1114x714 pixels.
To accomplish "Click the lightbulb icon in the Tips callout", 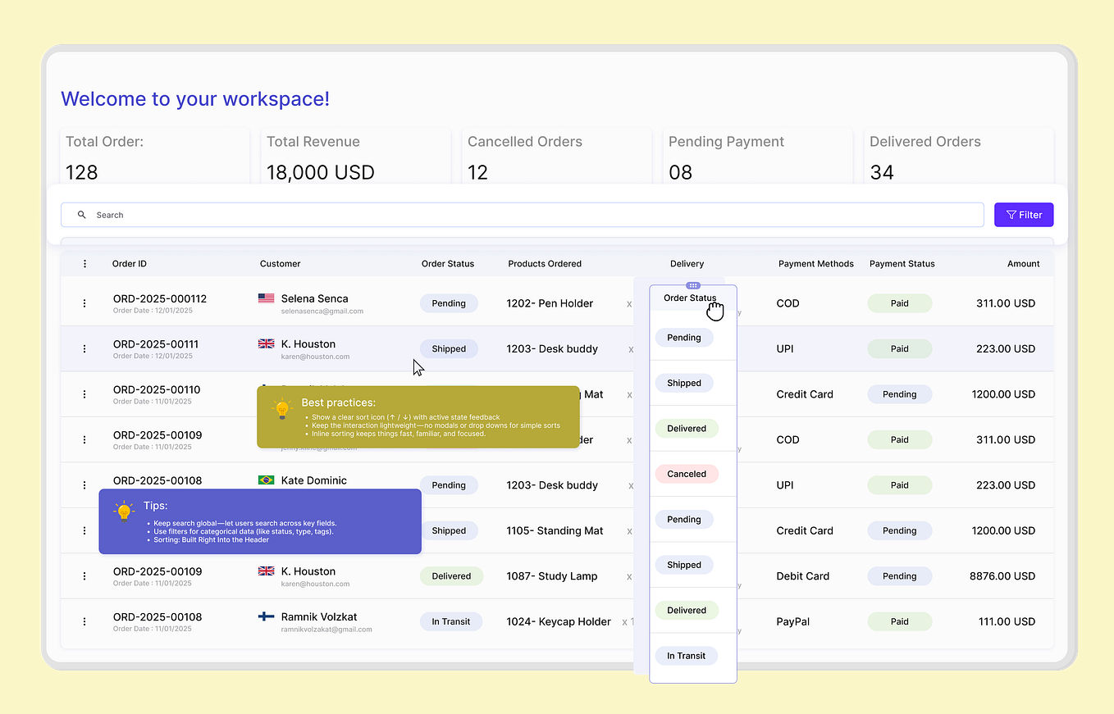I will coord(125,512).
